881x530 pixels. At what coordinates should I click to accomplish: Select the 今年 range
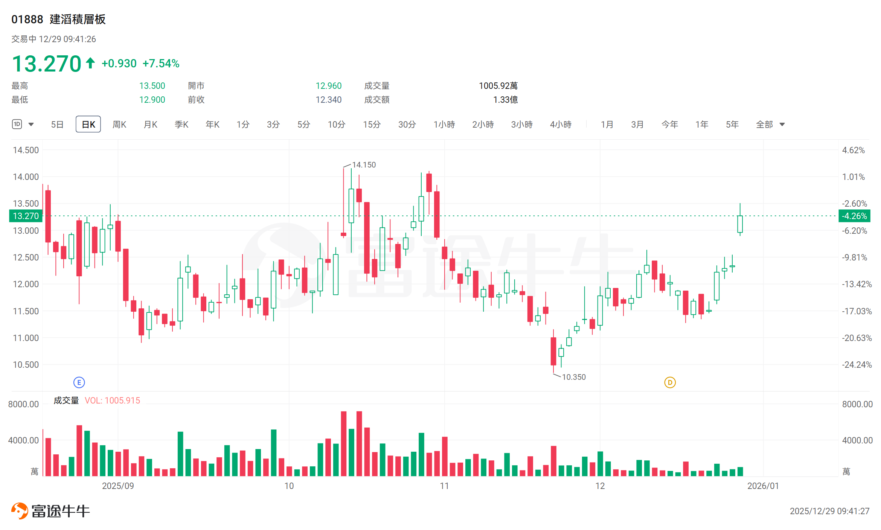(x=669, y=124)
